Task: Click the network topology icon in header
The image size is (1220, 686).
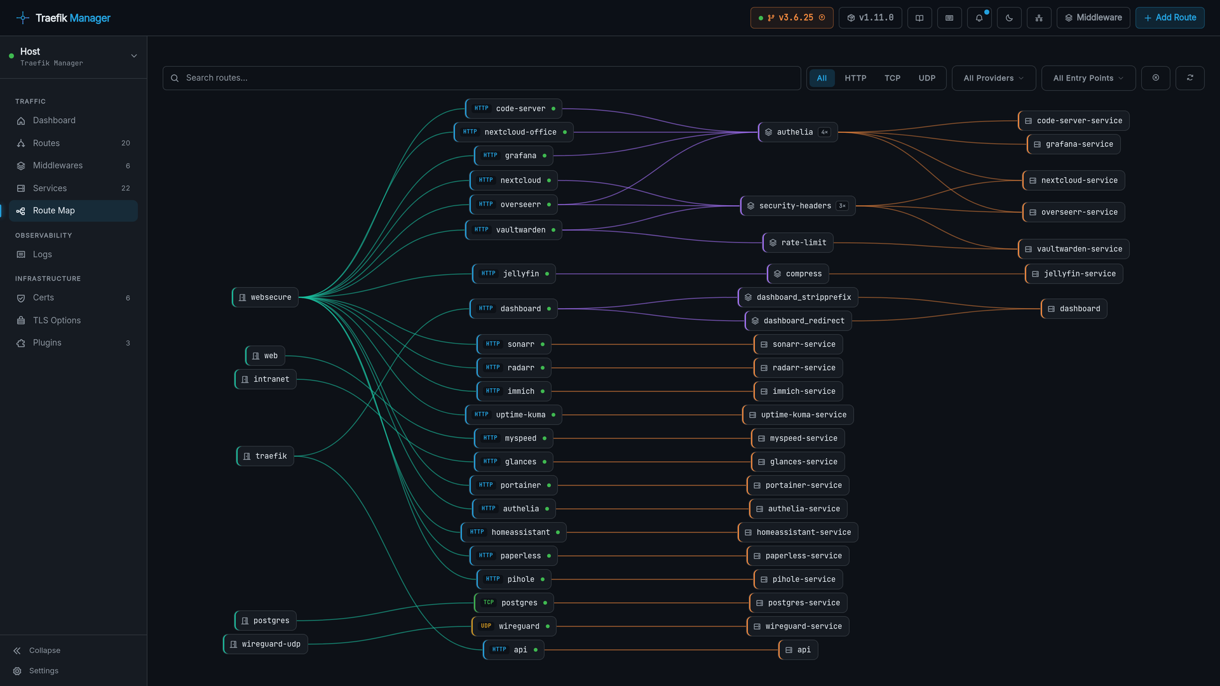Action: click(1039, 18)
